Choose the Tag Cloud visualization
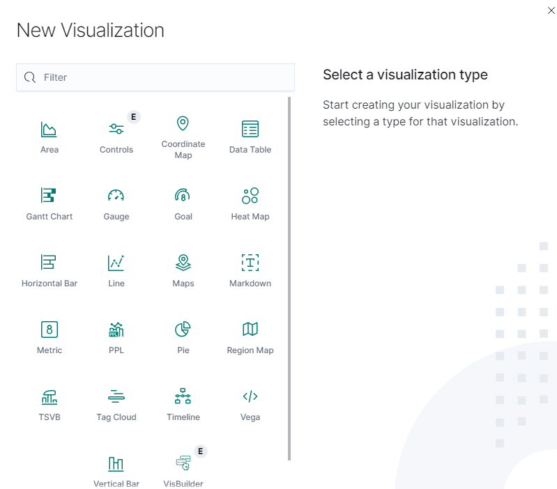Screen dimensions: 557x489 pyautogui.click(x=116, y=405)
